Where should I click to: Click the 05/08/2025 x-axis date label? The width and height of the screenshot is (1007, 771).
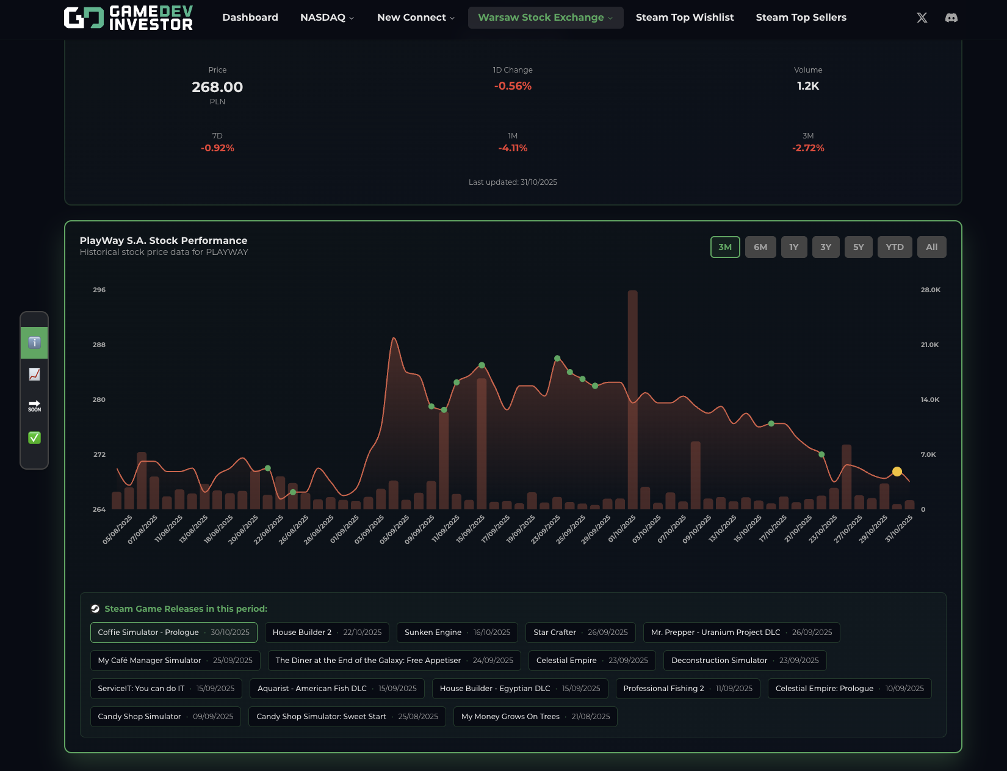118,529
